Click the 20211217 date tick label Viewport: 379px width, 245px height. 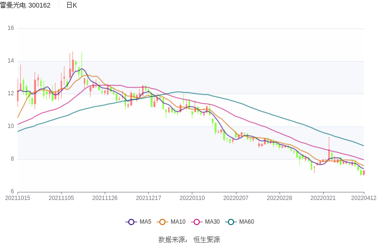click(x=148, y=198)
